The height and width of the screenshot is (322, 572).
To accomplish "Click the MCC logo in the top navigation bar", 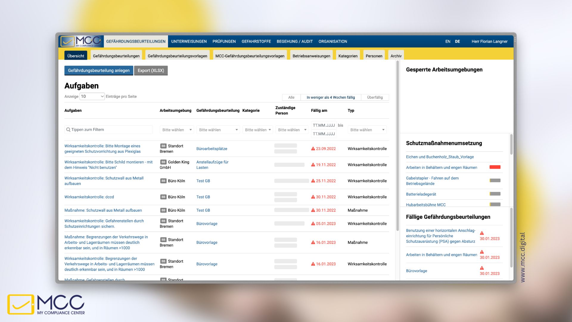I will pos(81,41).
